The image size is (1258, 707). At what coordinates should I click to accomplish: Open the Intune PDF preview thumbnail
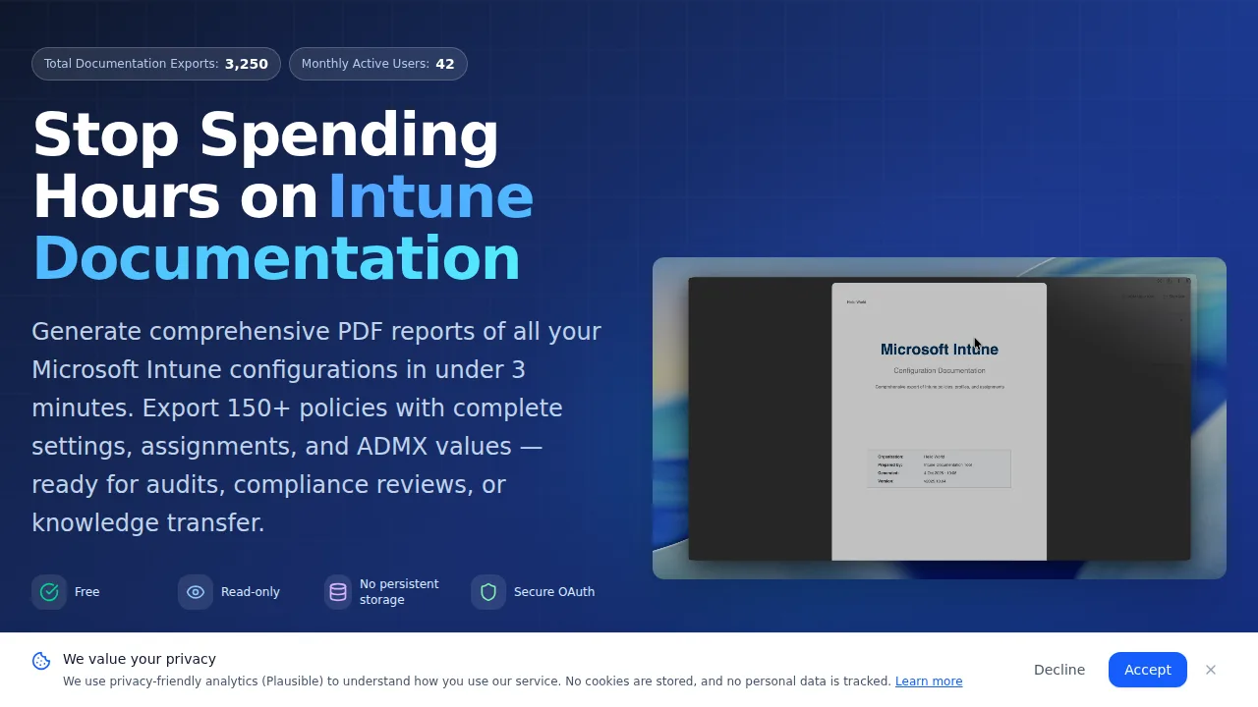940,418
